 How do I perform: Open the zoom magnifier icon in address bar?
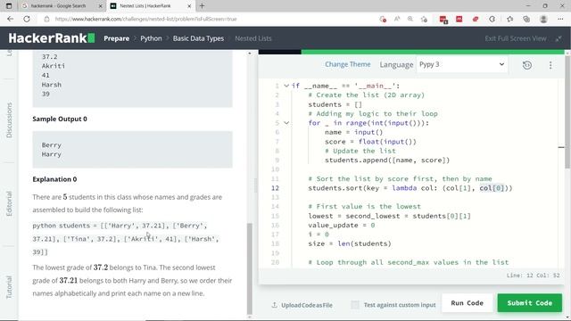(x=410, y=19)
